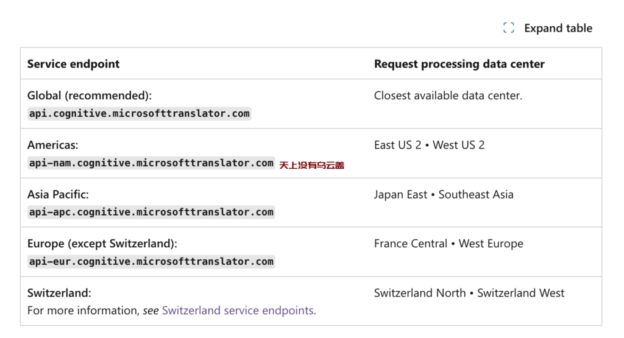Click the Americas endpoint label
Viewport: 624px width, 338px height.
coord(53,145)
